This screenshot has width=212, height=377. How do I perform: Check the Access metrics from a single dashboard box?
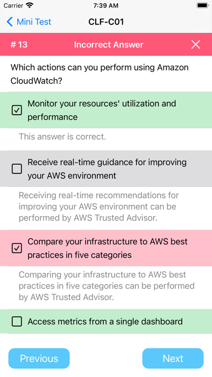tap(17, 321)
